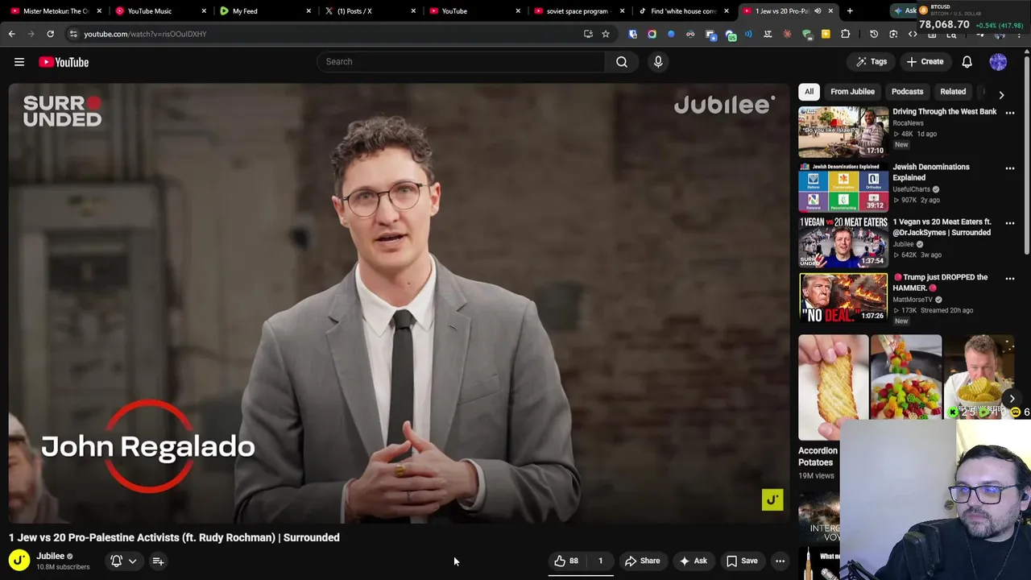Go to YouTube home via logo
Screen dimensions: 1031x580
[x=64, y=62]
